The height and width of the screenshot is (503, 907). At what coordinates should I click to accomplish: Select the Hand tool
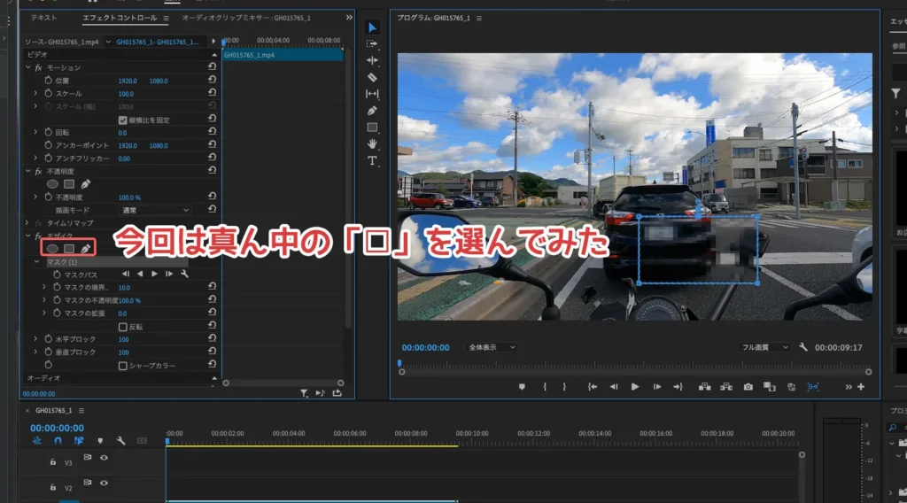372,143
